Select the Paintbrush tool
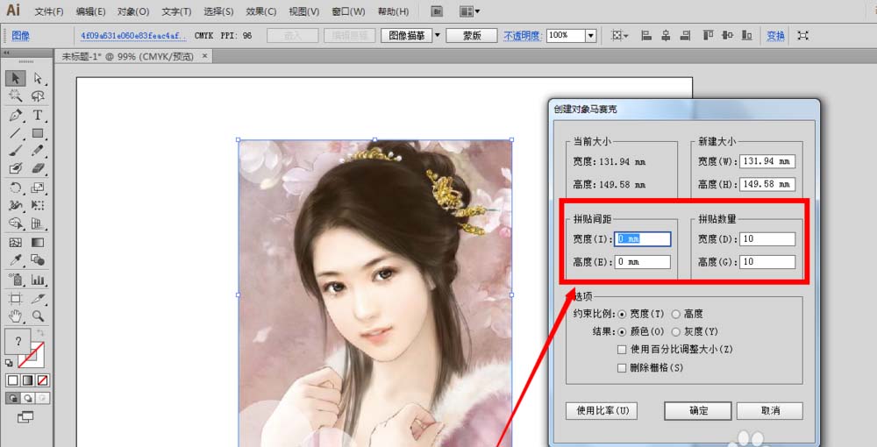This screenshot has width=877, height=447. tap(16, 150)
